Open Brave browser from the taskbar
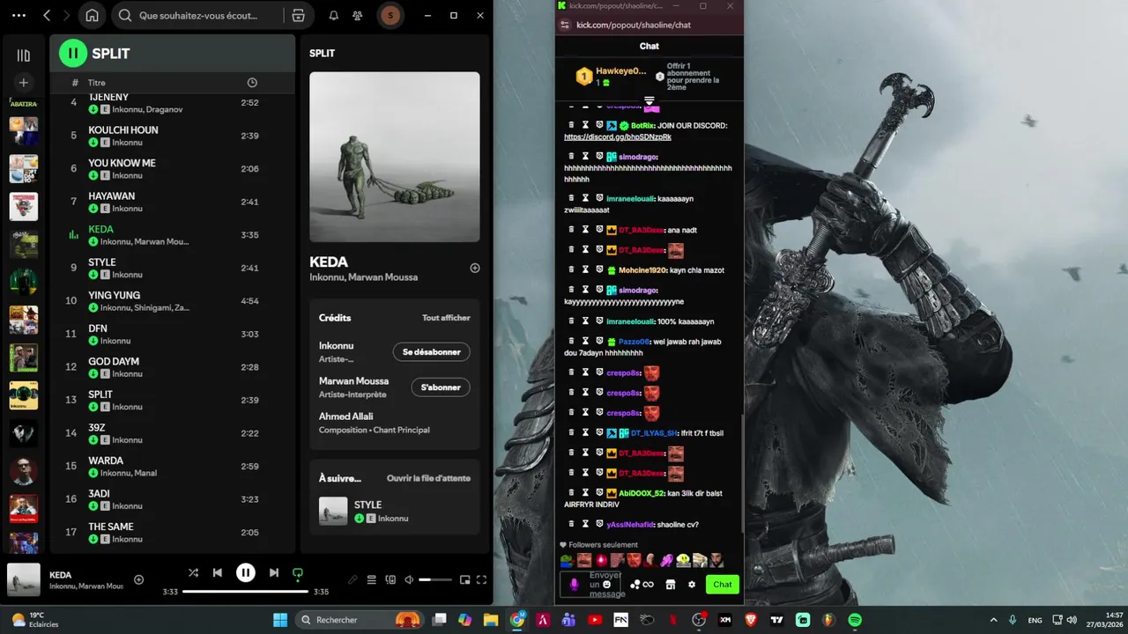 coord(751,620)
